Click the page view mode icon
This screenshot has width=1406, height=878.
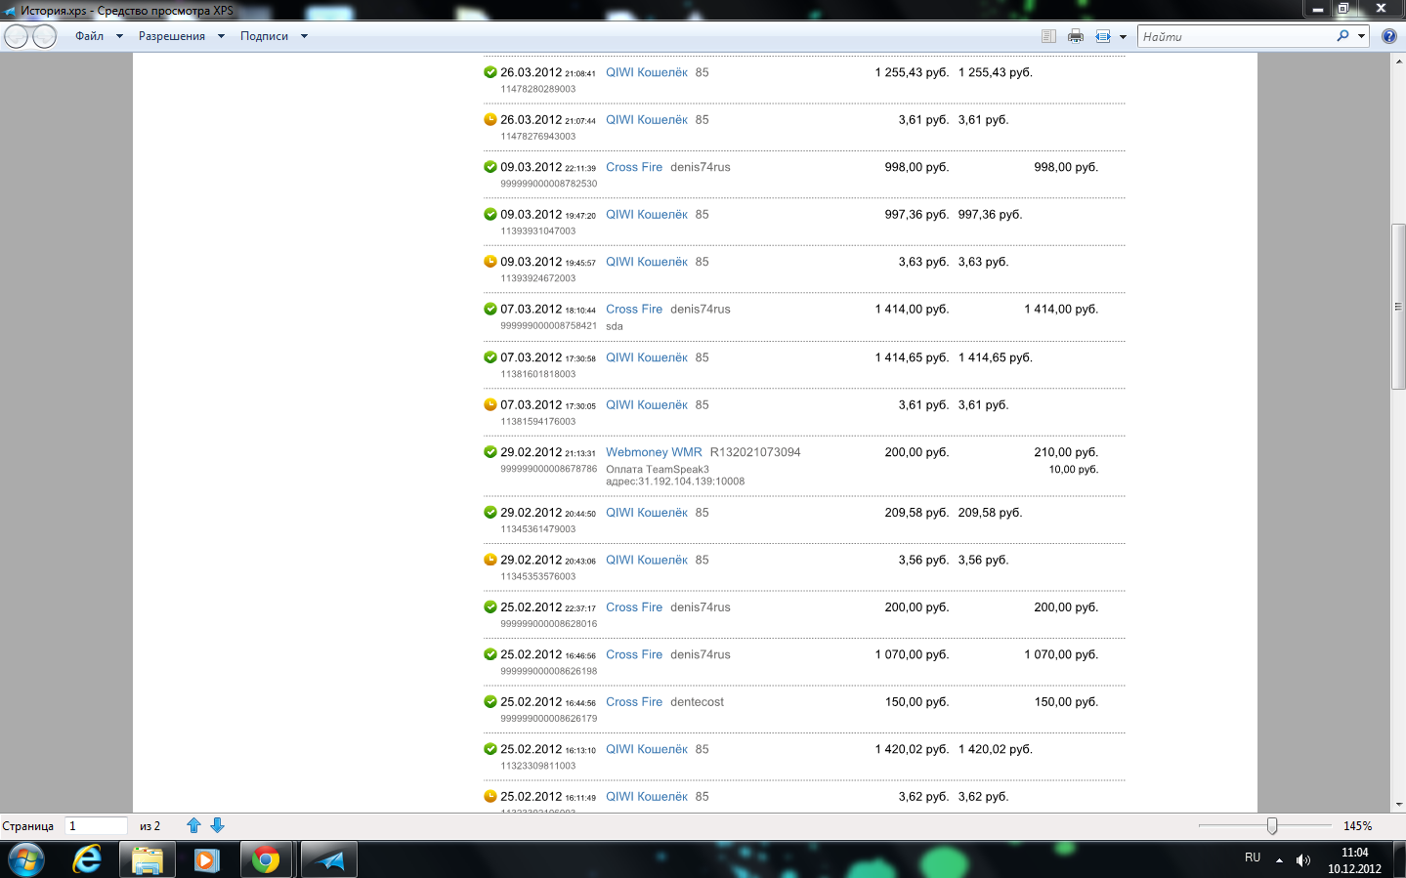(1103, 36)
